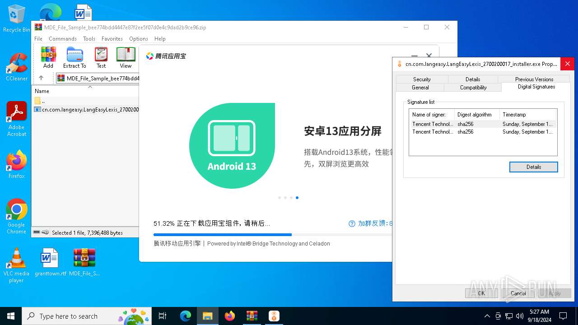Viewport: 578px width, 325px height.
Task: Click the Add toolbar icon in WinRAR
Action: (x=48, y=57)
